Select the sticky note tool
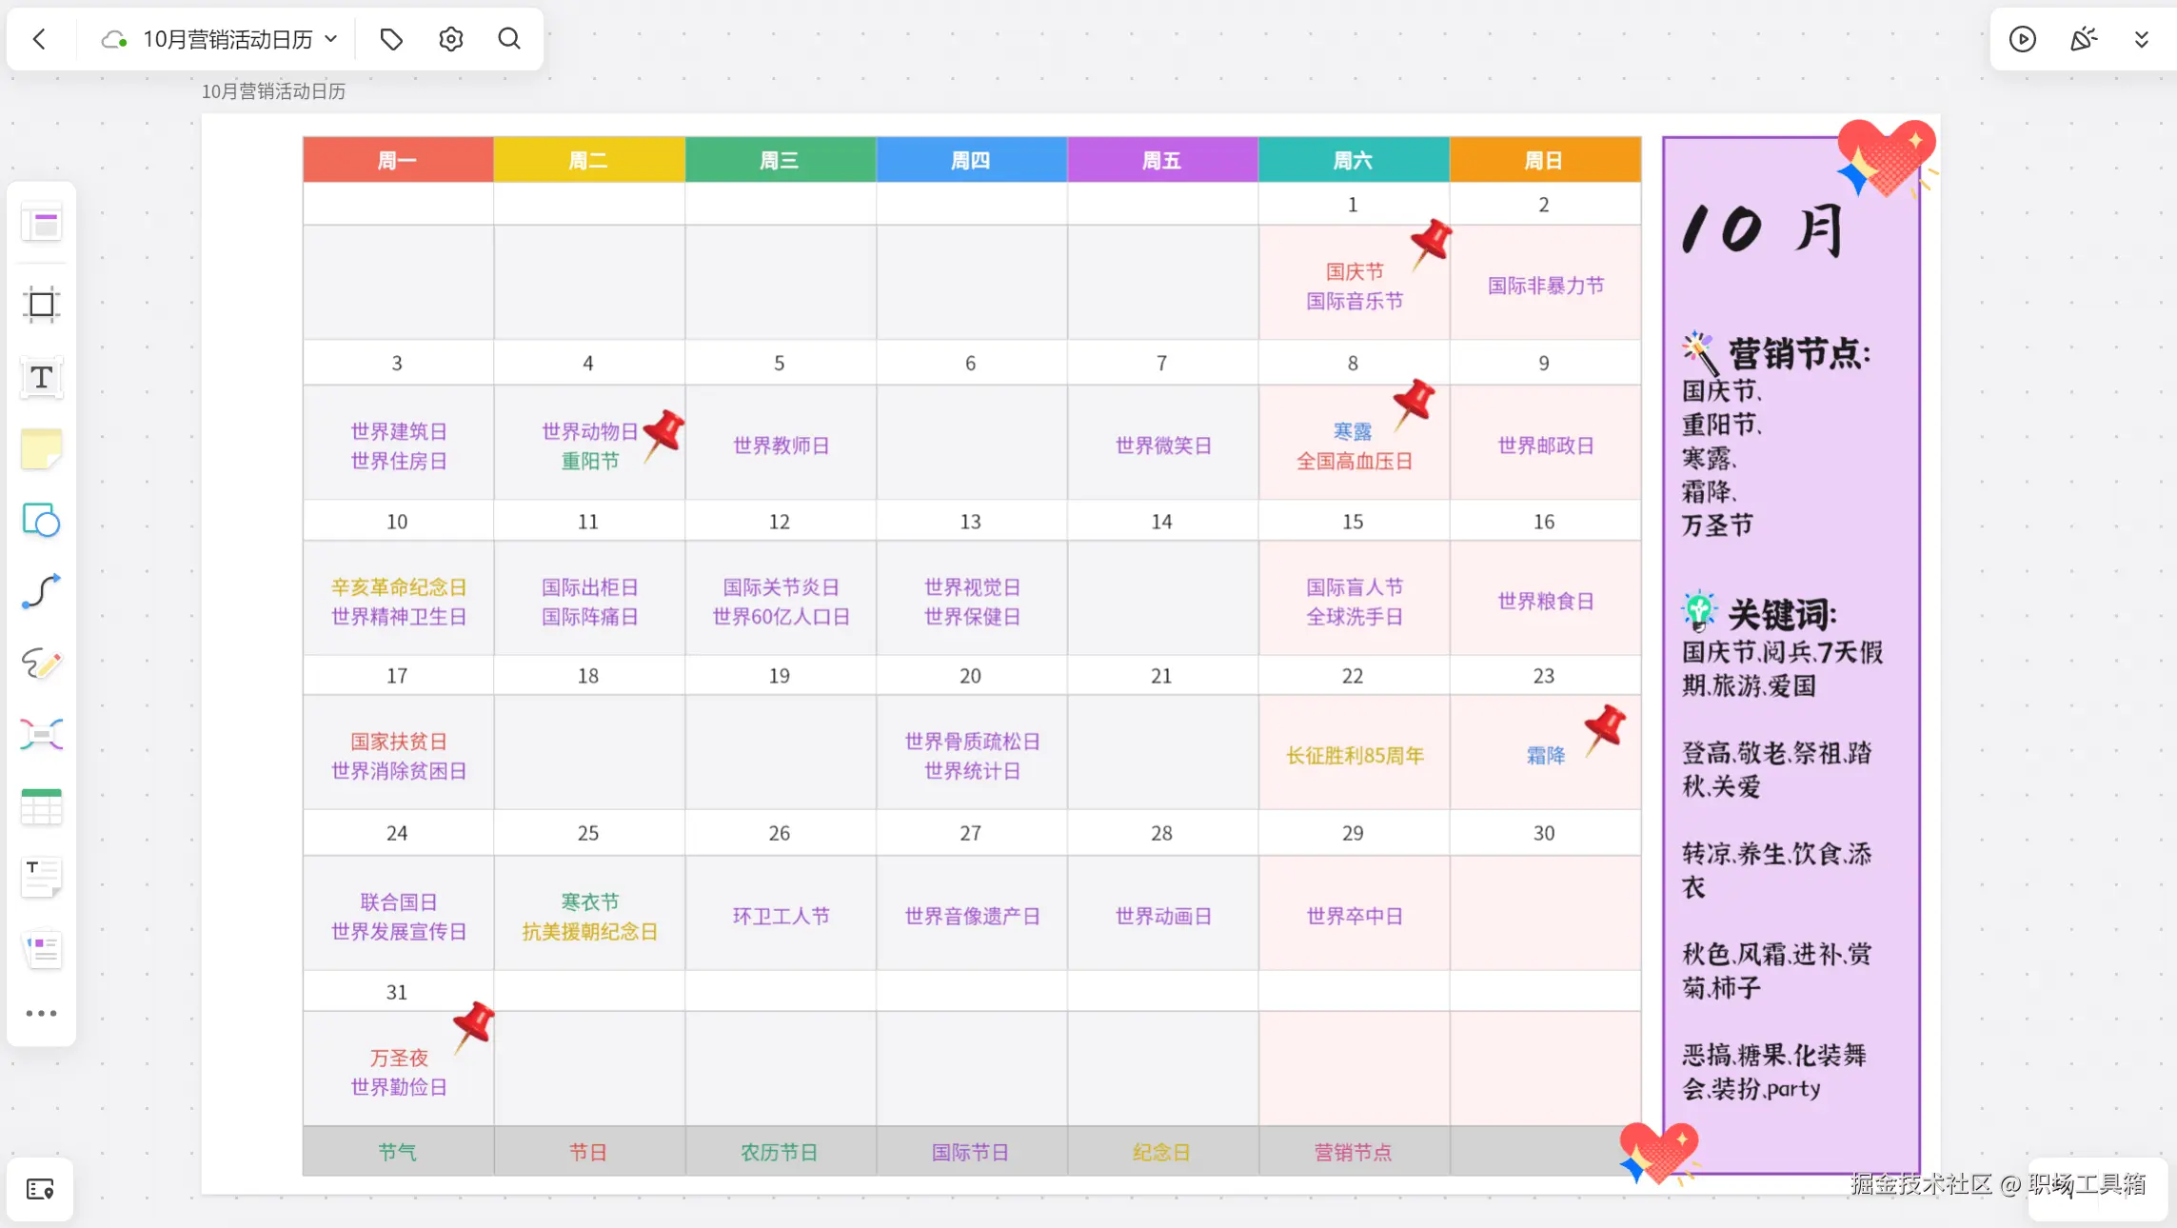Screen dimensions: 2177x1228 coord(41,448)
